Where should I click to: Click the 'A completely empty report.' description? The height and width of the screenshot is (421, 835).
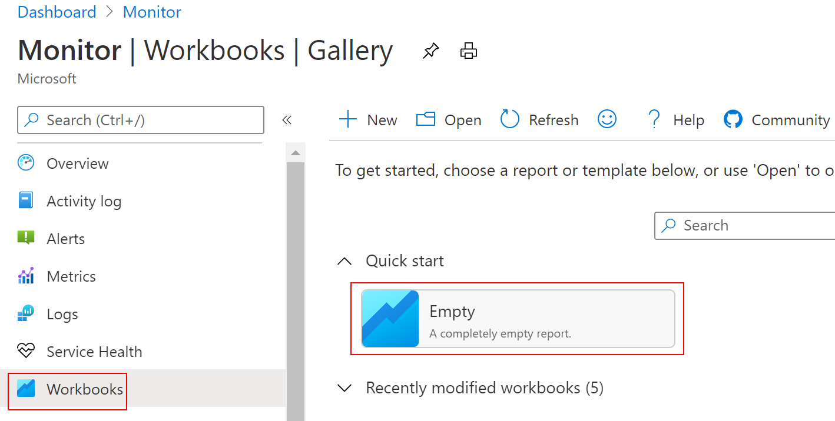501,333
